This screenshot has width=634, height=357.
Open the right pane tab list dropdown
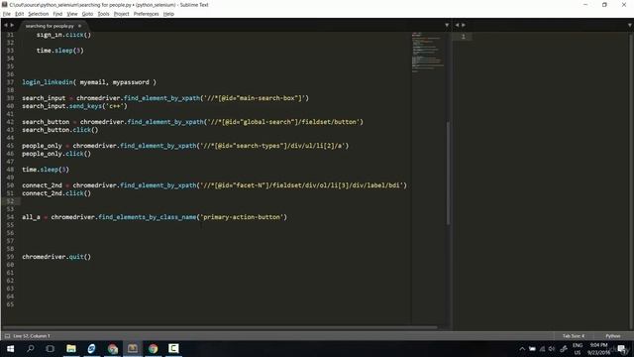coord(630,25)
